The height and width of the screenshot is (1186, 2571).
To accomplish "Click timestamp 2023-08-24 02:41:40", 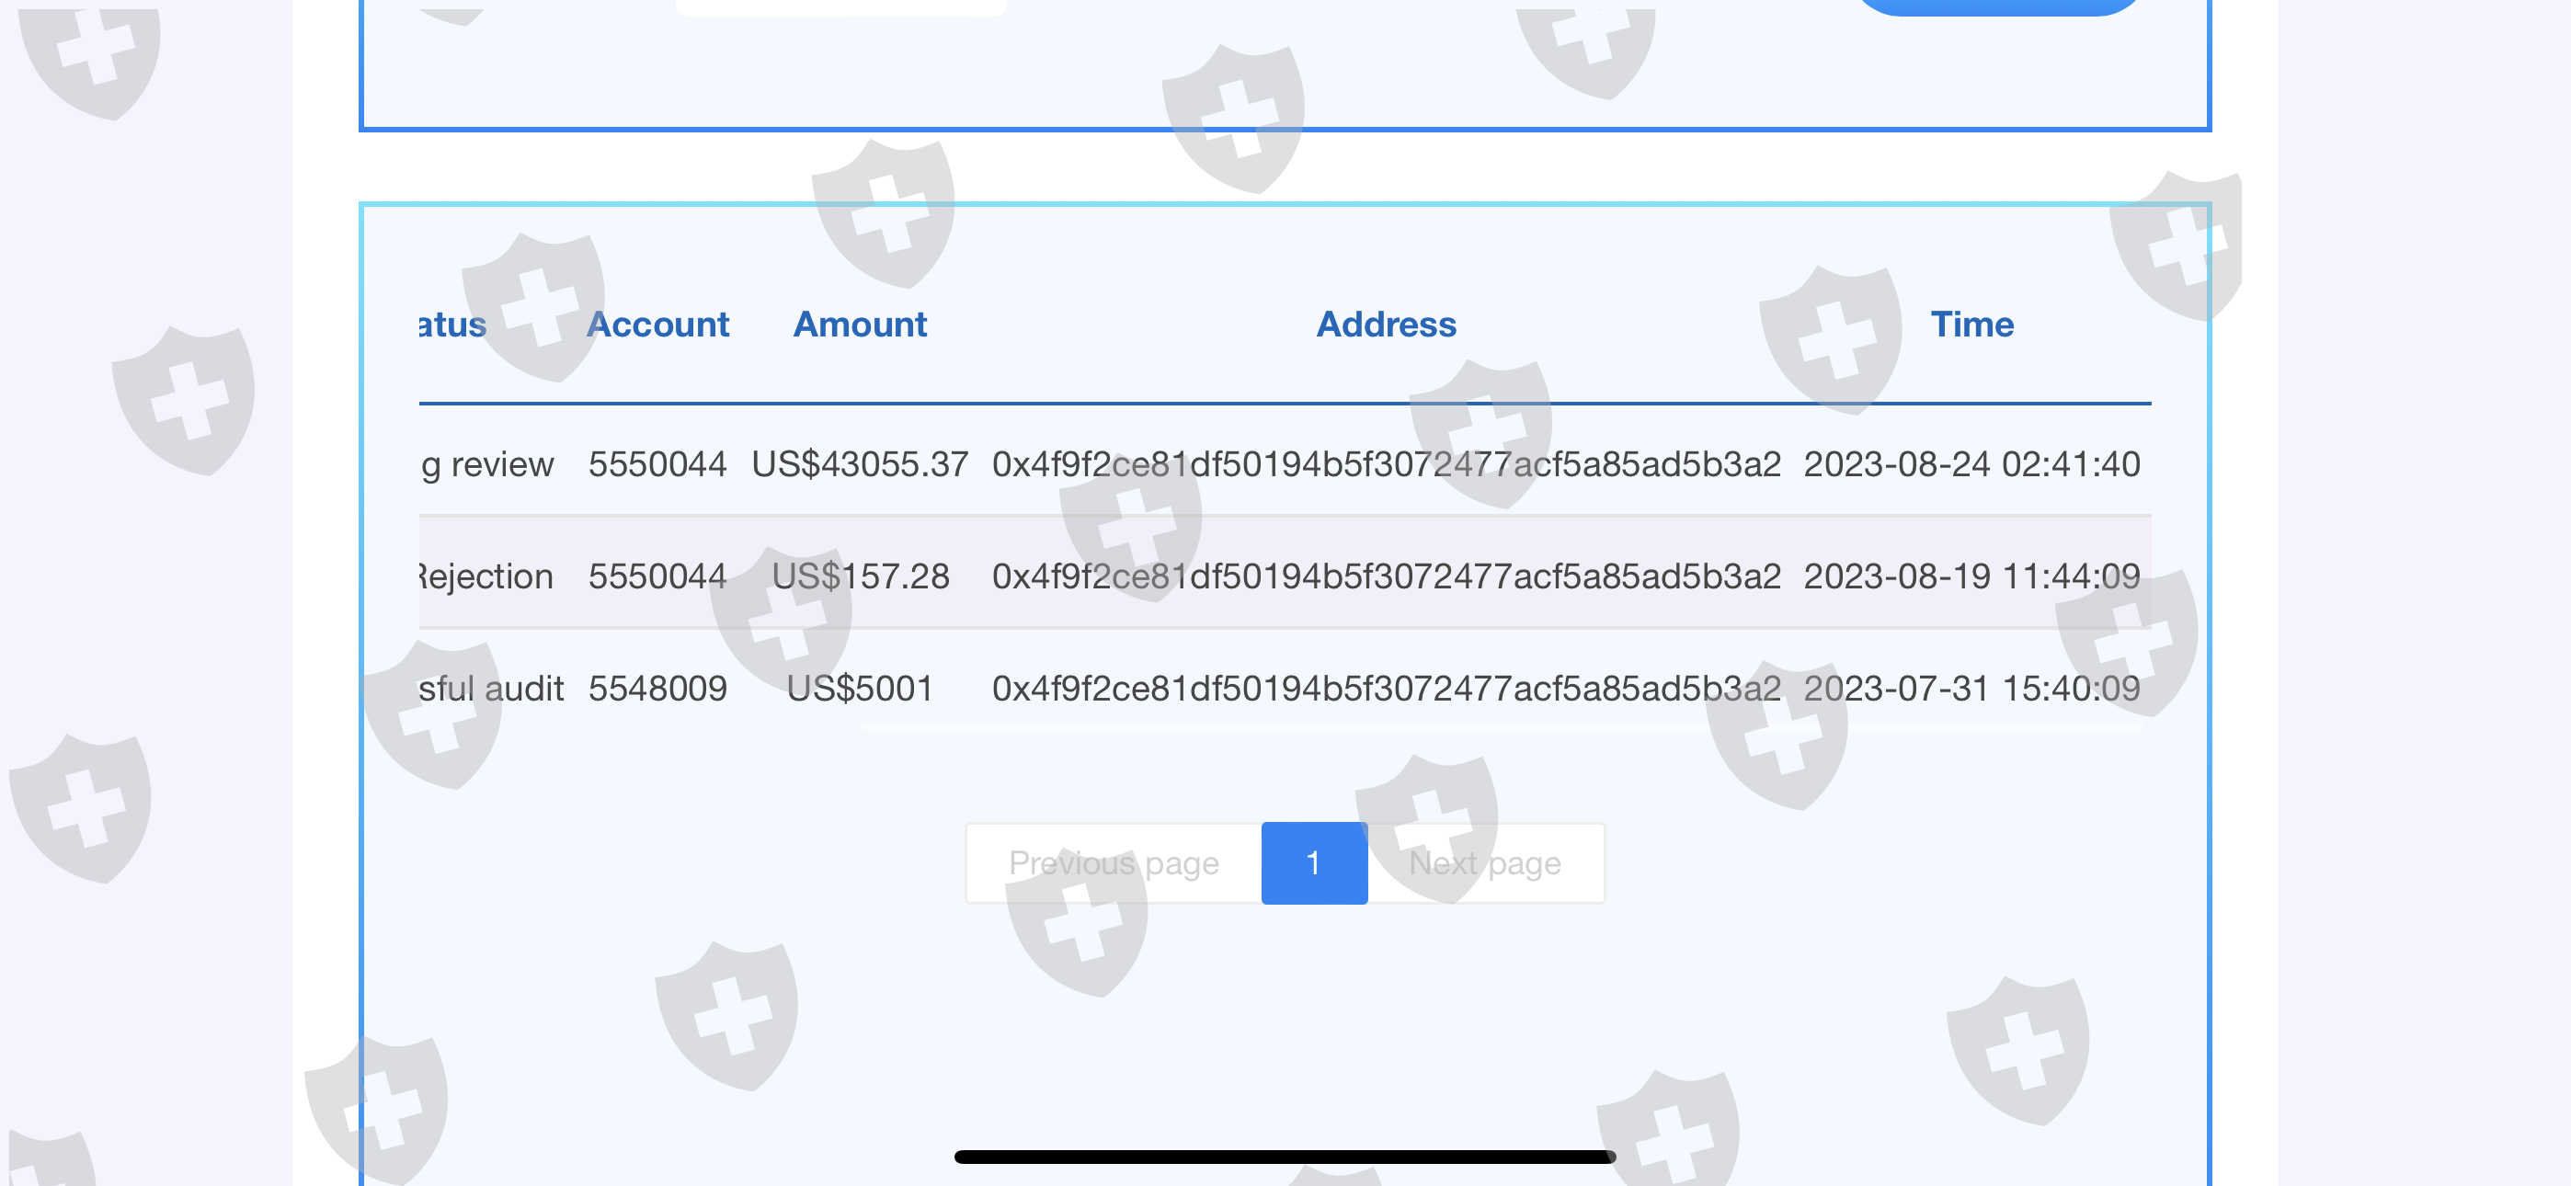I will 1972,464.
